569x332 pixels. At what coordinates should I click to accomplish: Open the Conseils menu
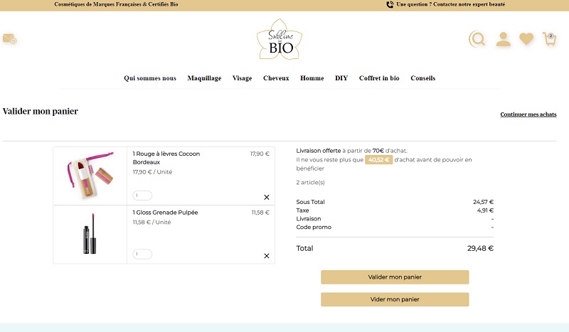(x=422, y=78)
